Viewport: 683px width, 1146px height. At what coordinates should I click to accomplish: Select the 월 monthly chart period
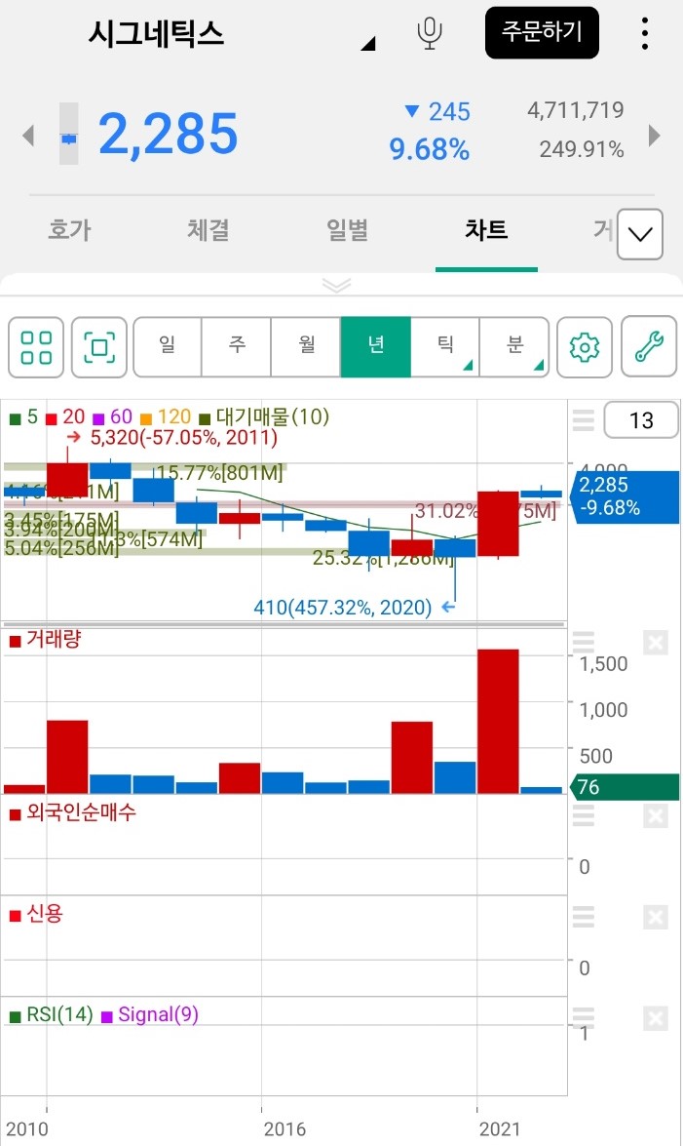tap(306, 347)
